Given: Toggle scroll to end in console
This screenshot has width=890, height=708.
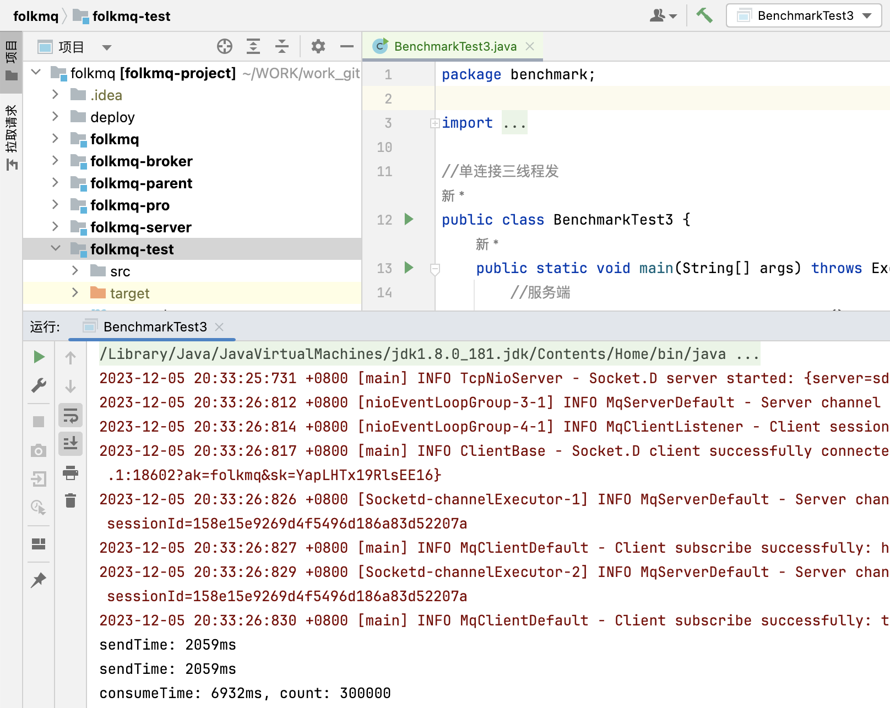Looking at the screenshot, I should 70,443.
